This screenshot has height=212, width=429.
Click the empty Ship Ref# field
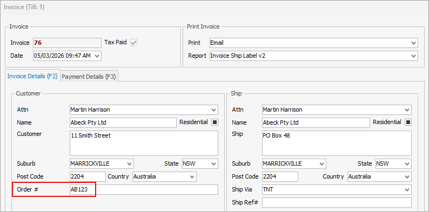[x=337, y=202]
